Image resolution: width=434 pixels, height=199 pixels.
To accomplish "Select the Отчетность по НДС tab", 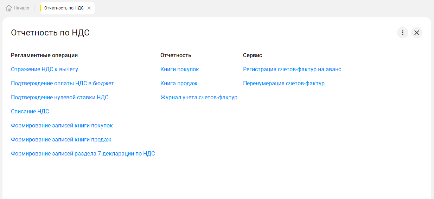I will (64, 8).
